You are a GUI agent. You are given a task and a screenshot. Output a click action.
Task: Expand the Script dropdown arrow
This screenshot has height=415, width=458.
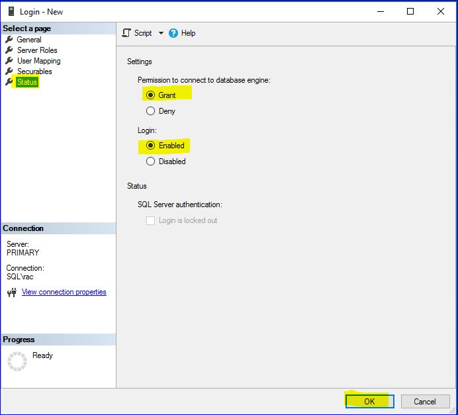[160, 34]
